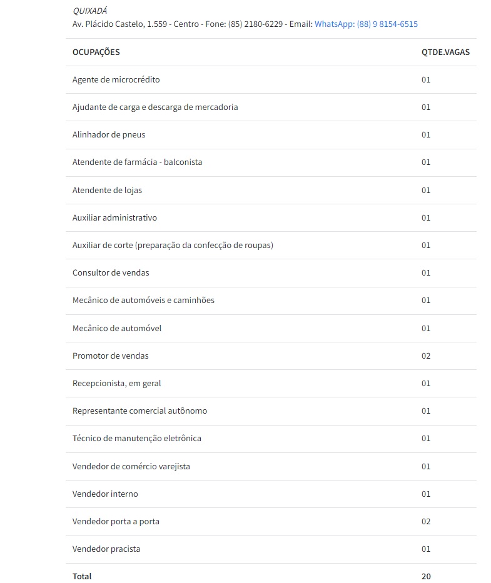
Task: Open the WhatsApp (88) 9 8154-6515 link
Action: click(366, 24)
